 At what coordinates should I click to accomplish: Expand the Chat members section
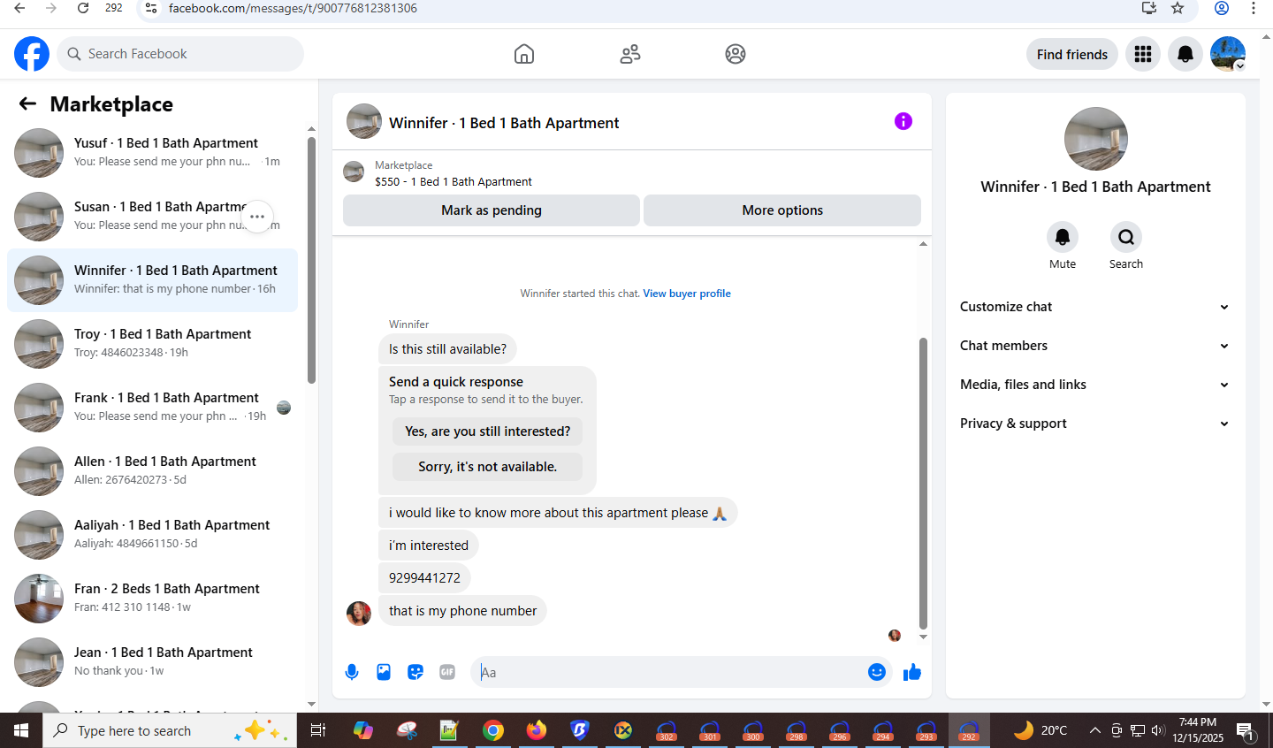pos(1095,346)
